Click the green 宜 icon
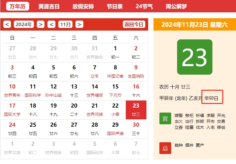Screen dimensions: 236x164 point(165,118)
